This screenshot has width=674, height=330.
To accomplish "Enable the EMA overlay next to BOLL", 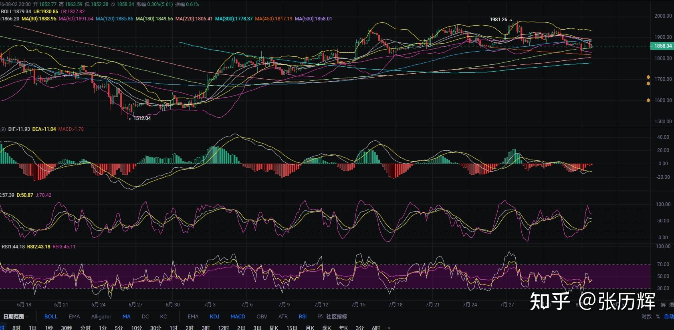I will (x=74, y=316).
